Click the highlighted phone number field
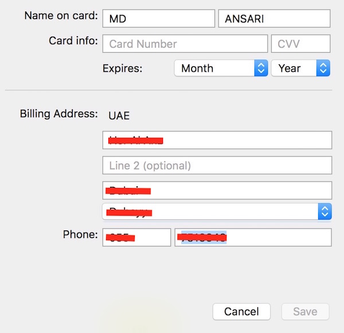This screenshot has height=333, width=344. pyautogui.click(x=253, y=237)
